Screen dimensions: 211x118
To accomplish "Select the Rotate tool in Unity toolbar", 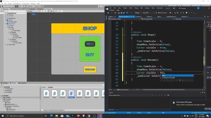I will click(x=10, y=6).
